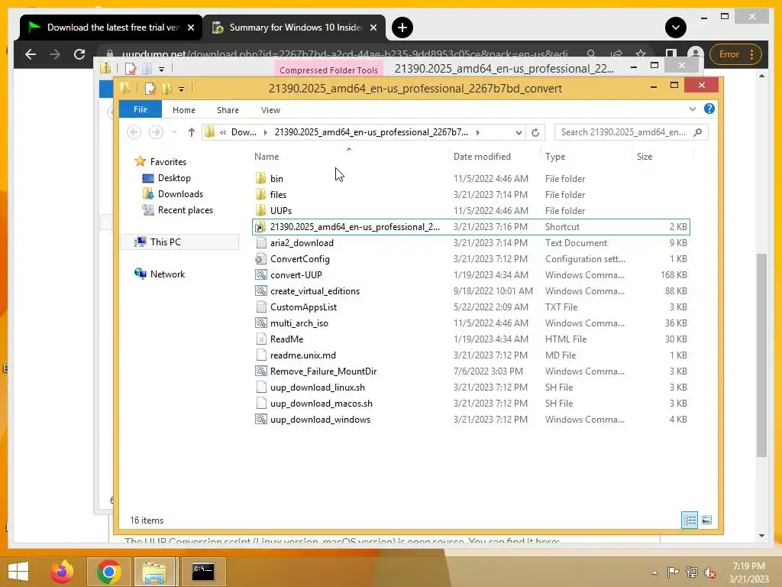Image resolution: width=782 pixels, height=587 pixels.
Task: Open Properties in quick access toolbar
Action: click(x=150, y=89)
